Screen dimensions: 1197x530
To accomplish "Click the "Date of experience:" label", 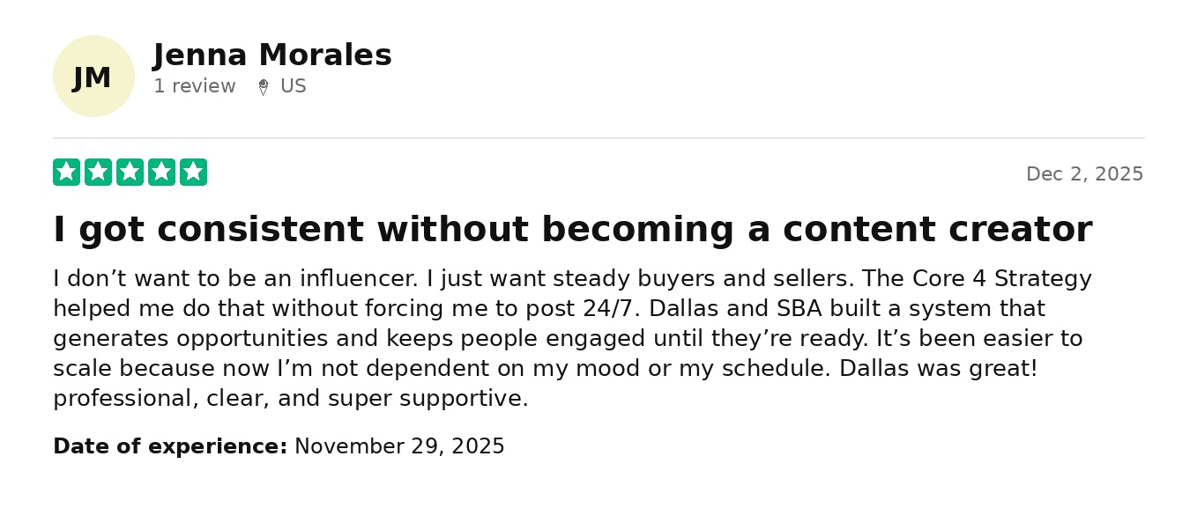I will pos(170,446).
